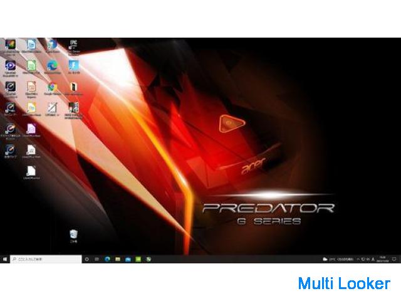Select the Epic Games Launcher desktop shortcut

coord(73,44)
